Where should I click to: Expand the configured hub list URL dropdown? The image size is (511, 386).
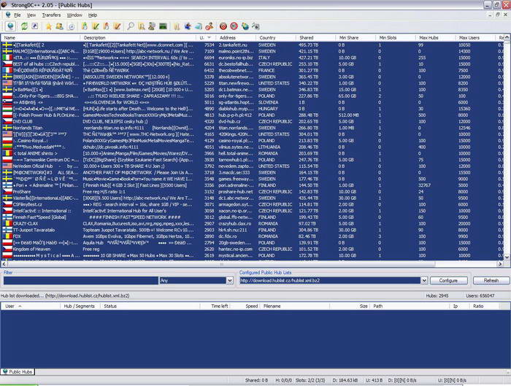[x=424, y=280]
